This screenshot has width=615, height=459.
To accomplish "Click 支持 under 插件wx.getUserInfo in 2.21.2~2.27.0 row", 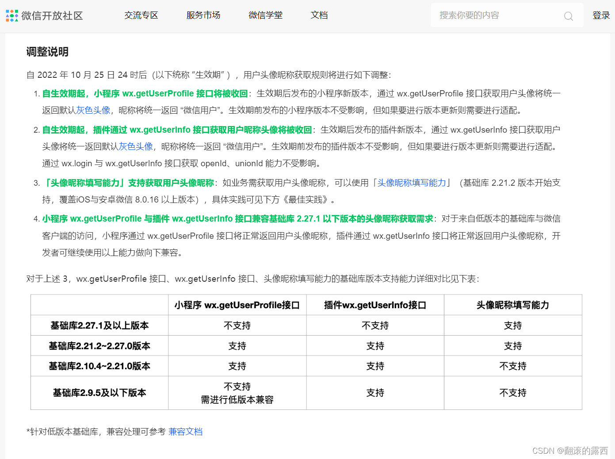I will (375, 346).
